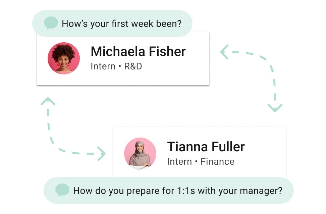Open Tianna Fuller's profile card
The height and width of the screenshot is (214, 326).
[x=200, y=152]
